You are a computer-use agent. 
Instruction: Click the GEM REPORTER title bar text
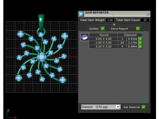[x=97, y=13]
